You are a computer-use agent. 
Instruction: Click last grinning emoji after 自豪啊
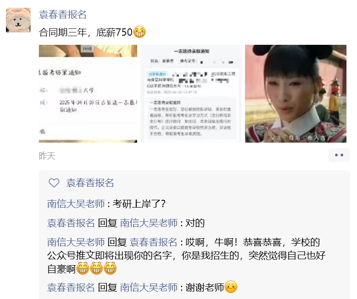click(x=111, y=268)
